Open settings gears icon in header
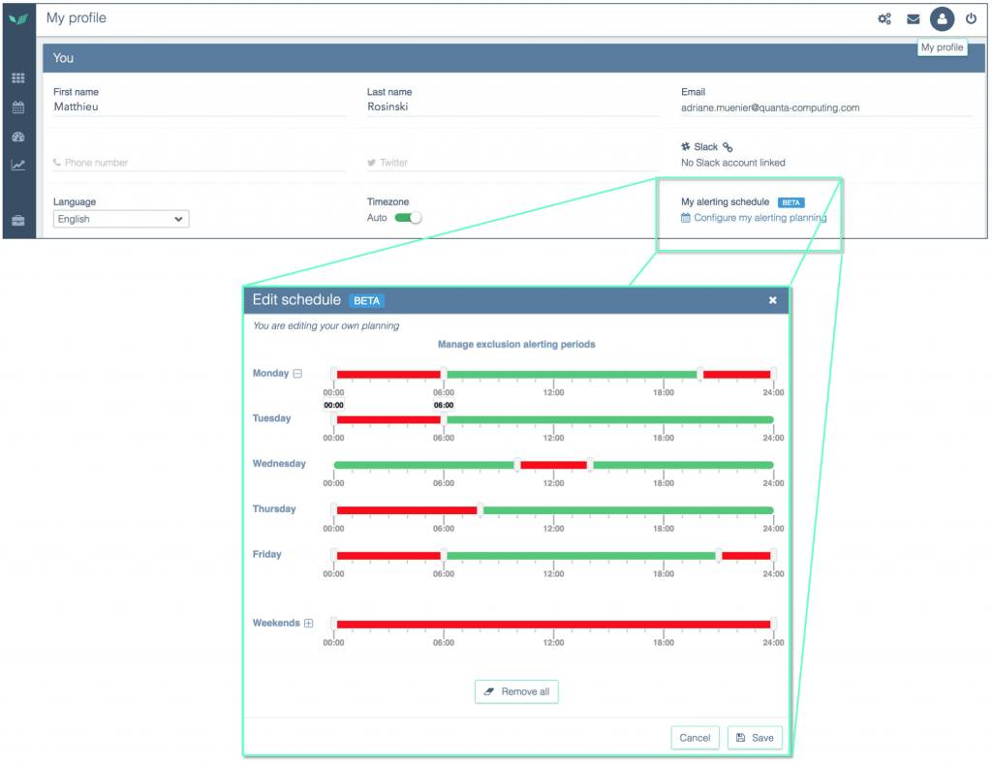 pyautogui.click(x=884, y=19)
